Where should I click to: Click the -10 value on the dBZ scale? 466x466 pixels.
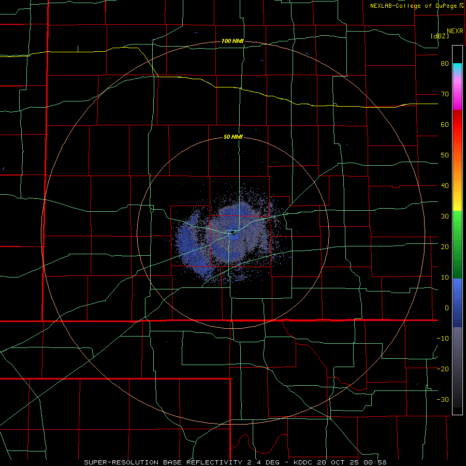[x=443, y=339]
